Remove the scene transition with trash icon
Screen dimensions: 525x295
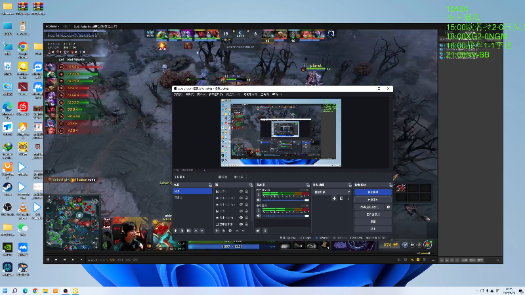click(x=341, y=199)
